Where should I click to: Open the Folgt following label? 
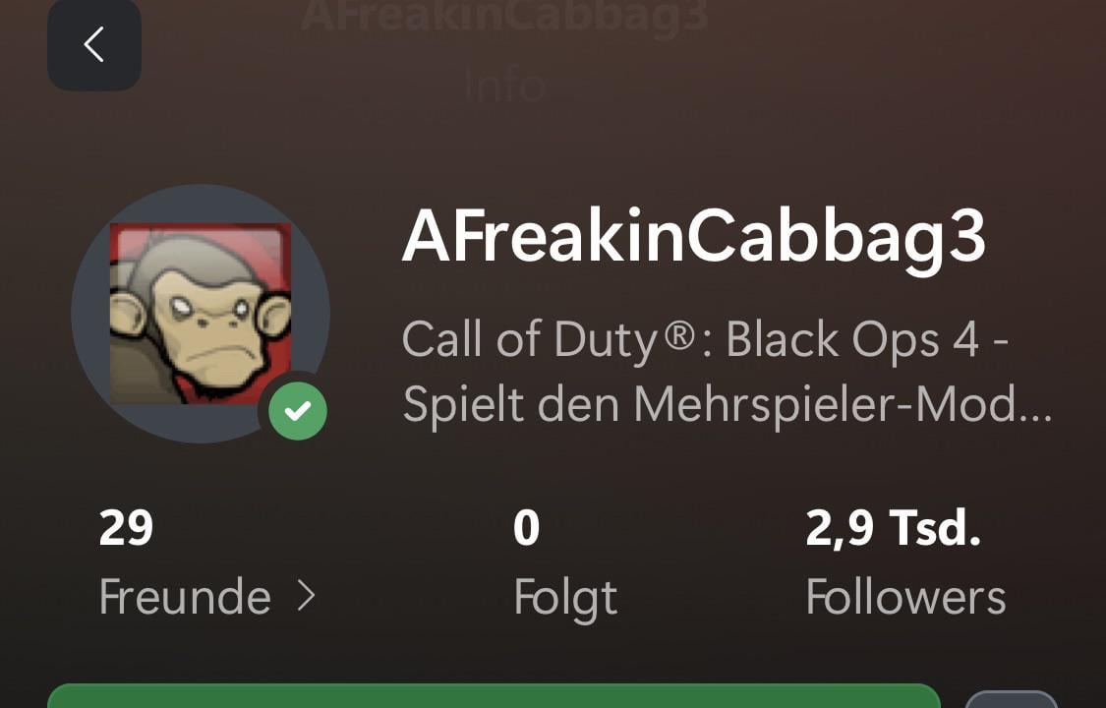(565, 599)
